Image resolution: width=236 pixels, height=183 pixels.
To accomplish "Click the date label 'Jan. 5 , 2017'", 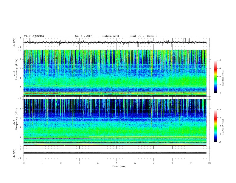I will pos(83,36).
